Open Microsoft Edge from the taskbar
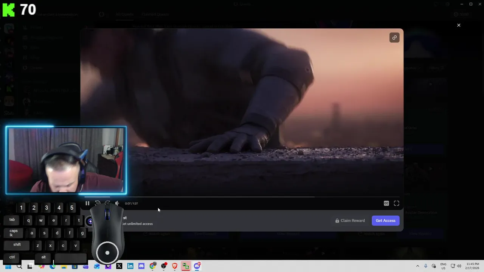 (x=53, y=266)
